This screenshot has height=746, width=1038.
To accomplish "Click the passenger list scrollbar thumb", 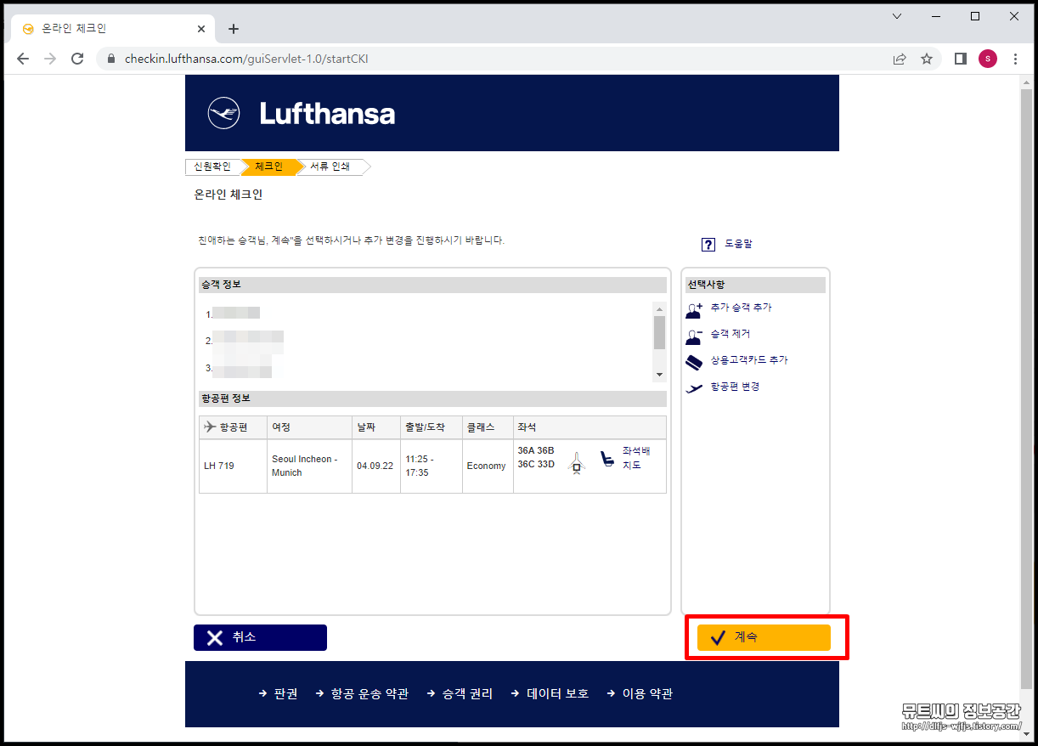I will [659, 332].
